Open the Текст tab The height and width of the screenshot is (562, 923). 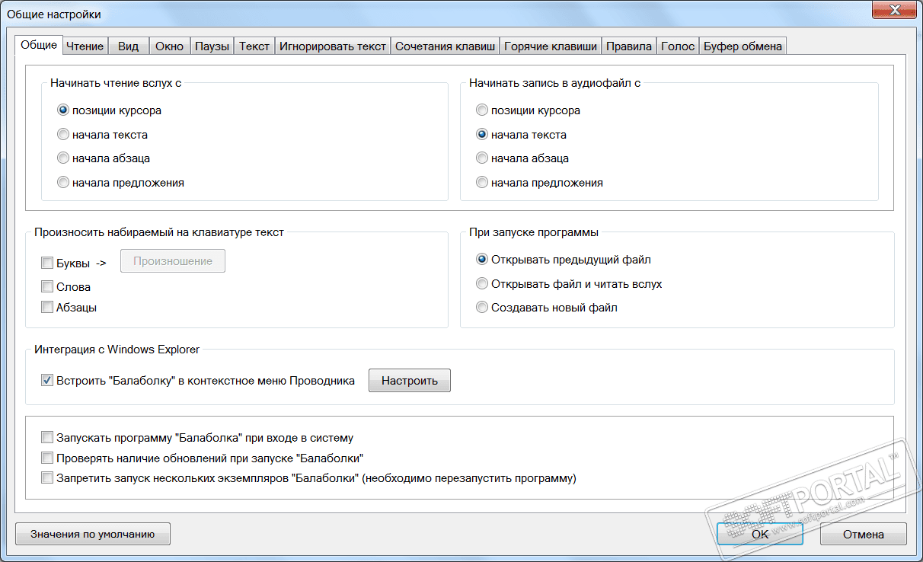point(254,46)
